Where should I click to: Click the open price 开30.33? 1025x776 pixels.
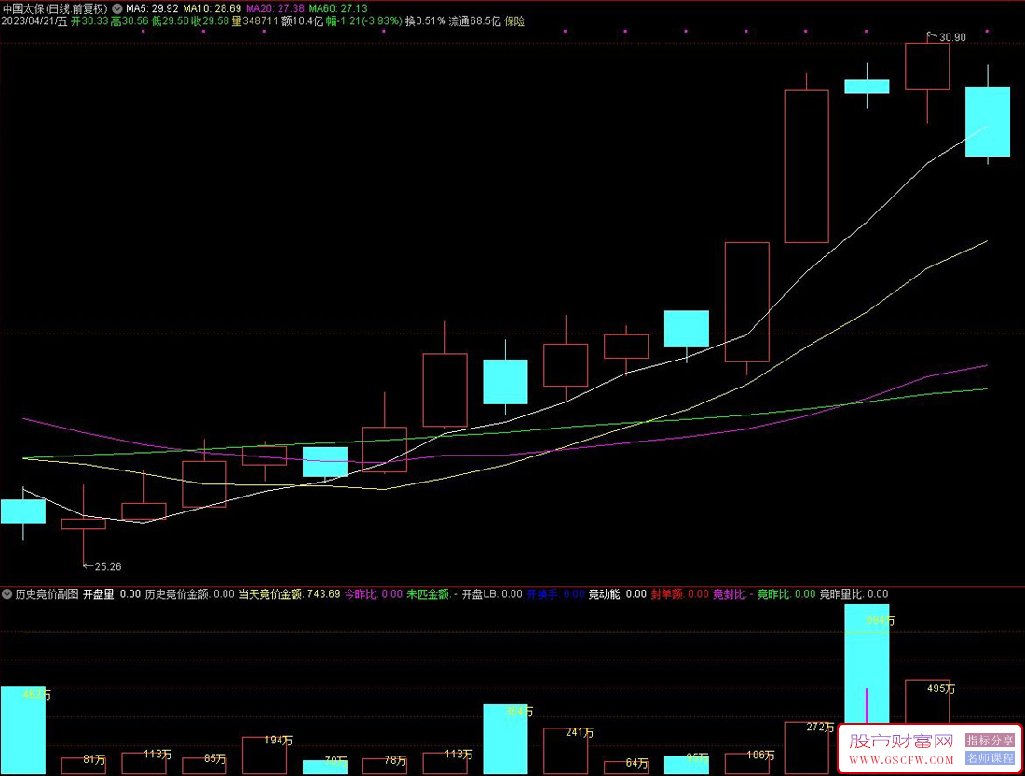point(89,21)
